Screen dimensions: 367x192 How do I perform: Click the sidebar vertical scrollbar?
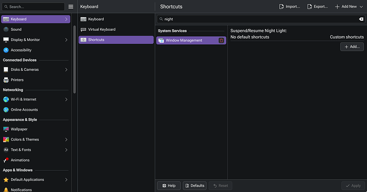74,60
